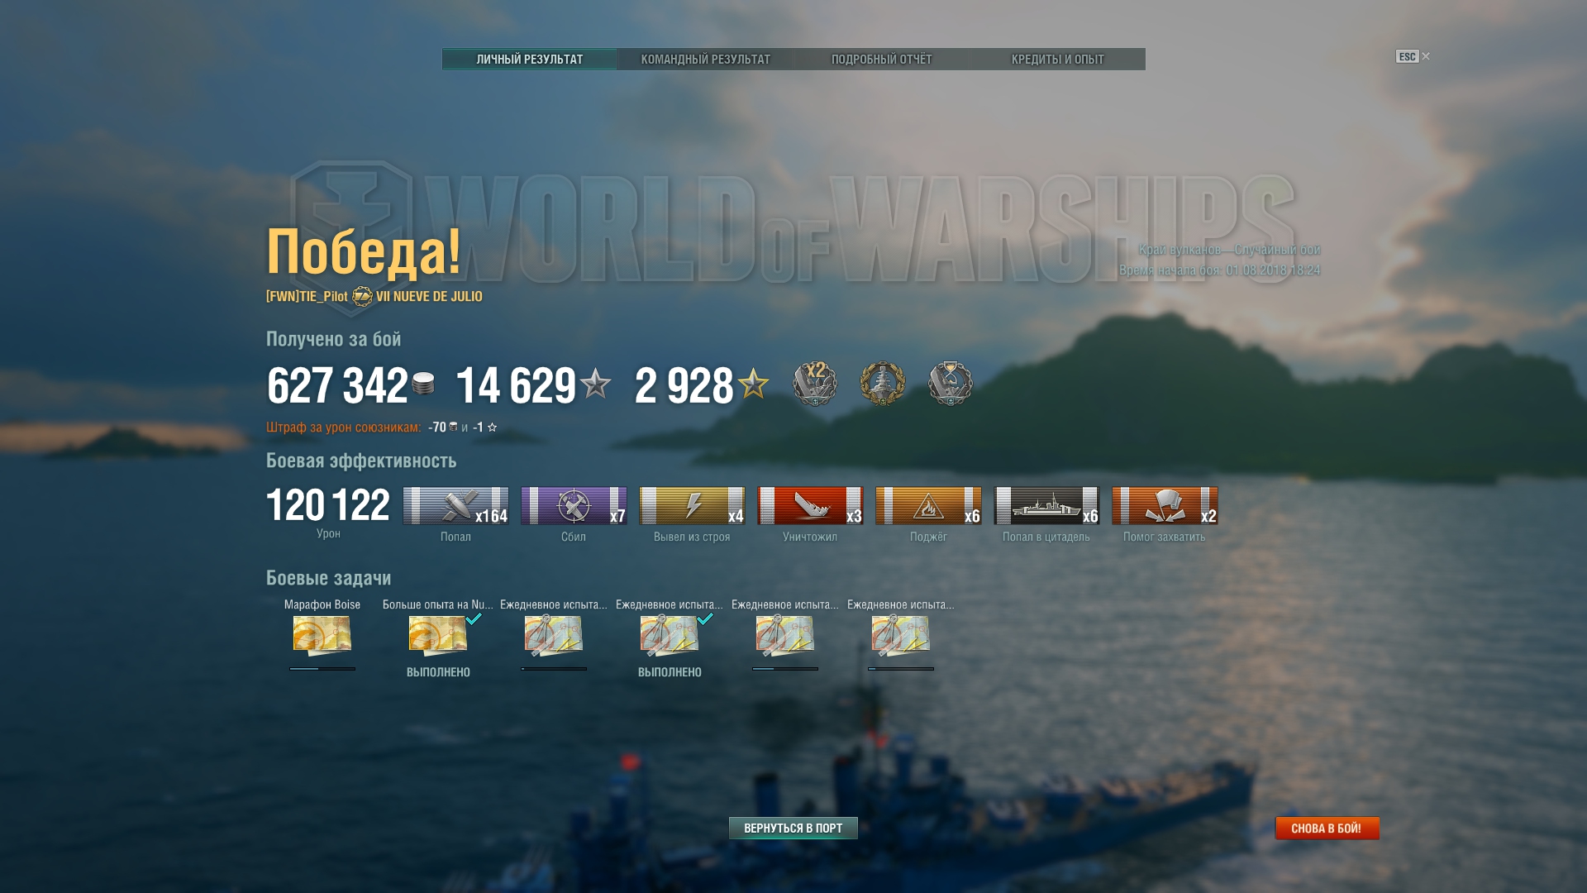Click the credits coin icon next to 627 342
Viewport: 1587px width, 893px height.
[x=423, y=384]
